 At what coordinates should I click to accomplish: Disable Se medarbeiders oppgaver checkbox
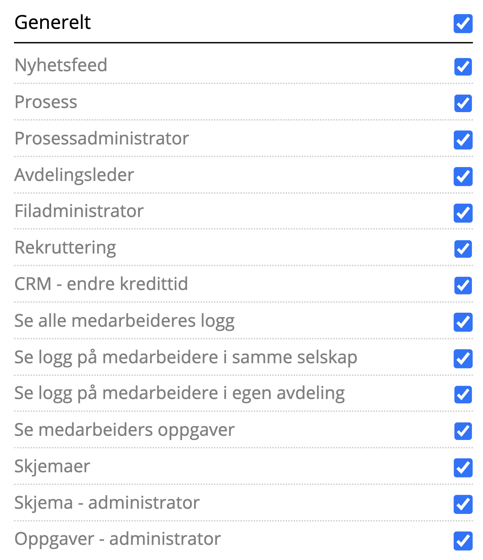(463, 431)
